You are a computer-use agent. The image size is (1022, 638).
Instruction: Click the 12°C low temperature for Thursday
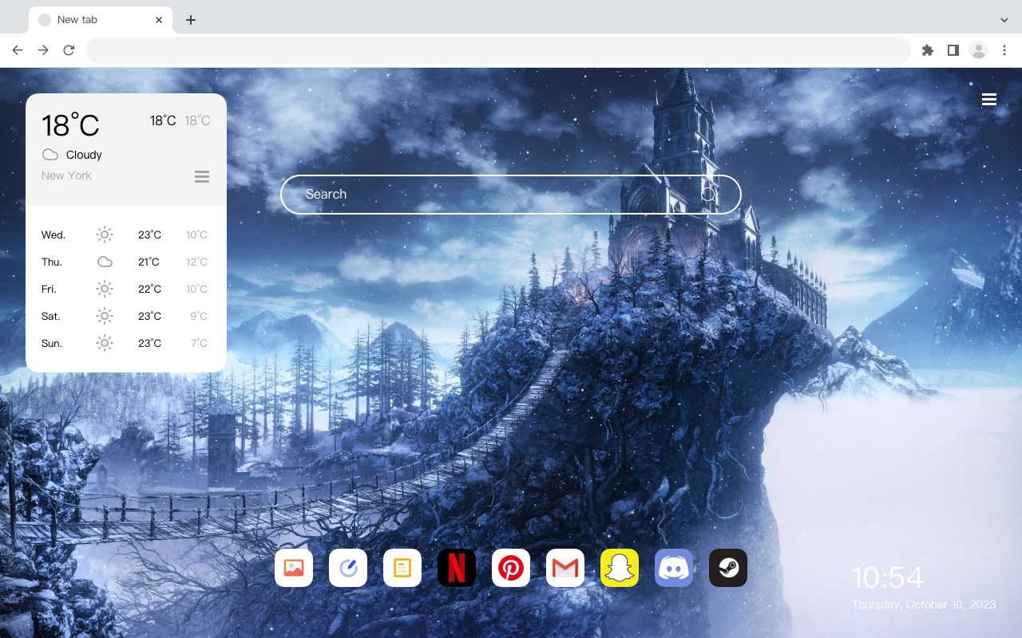coord(196,262)
